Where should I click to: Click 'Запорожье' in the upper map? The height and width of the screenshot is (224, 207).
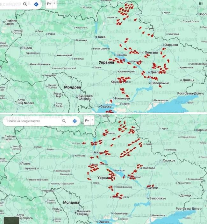160,83
